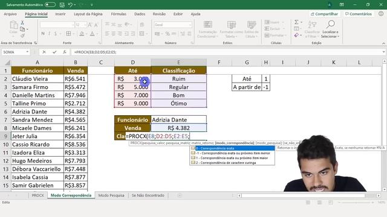The image size is (387, 217).
Task: Switch to the Inserir ribbon tab
Action: point(60,14)
